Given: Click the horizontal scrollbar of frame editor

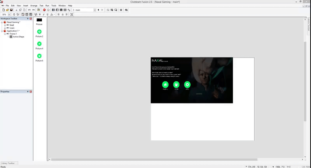Looking at the screenshot, I should click(154, 159).
